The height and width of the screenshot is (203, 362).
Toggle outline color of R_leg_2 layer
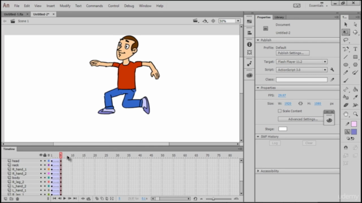pos(49,182)
